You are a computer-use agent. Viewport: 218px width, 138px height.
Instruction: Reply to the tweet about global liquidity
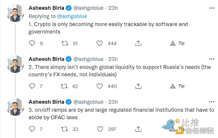(x=32, y=86)
